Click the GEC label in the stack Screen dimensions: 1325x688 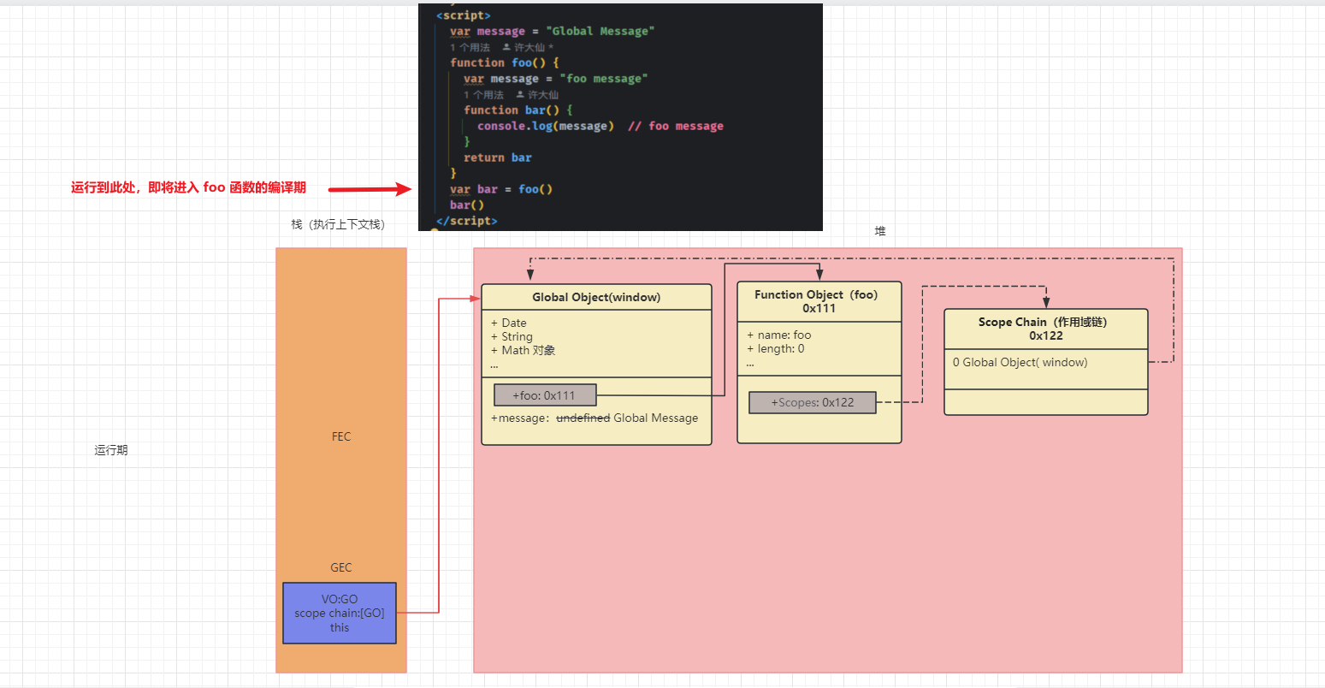pyautogui.click(x=341, y=567)
